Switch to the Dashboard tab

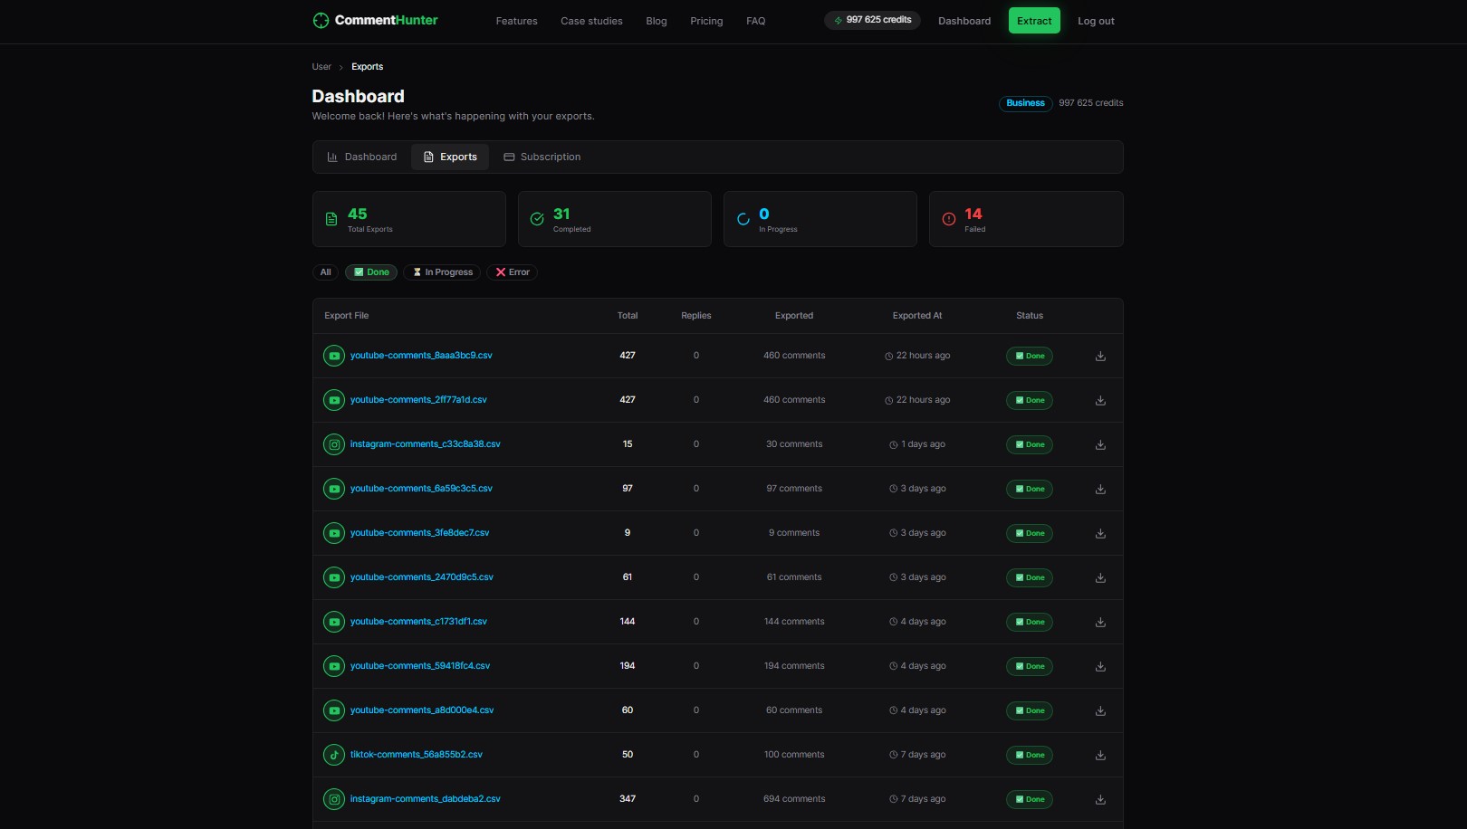[x=362, y=157]
